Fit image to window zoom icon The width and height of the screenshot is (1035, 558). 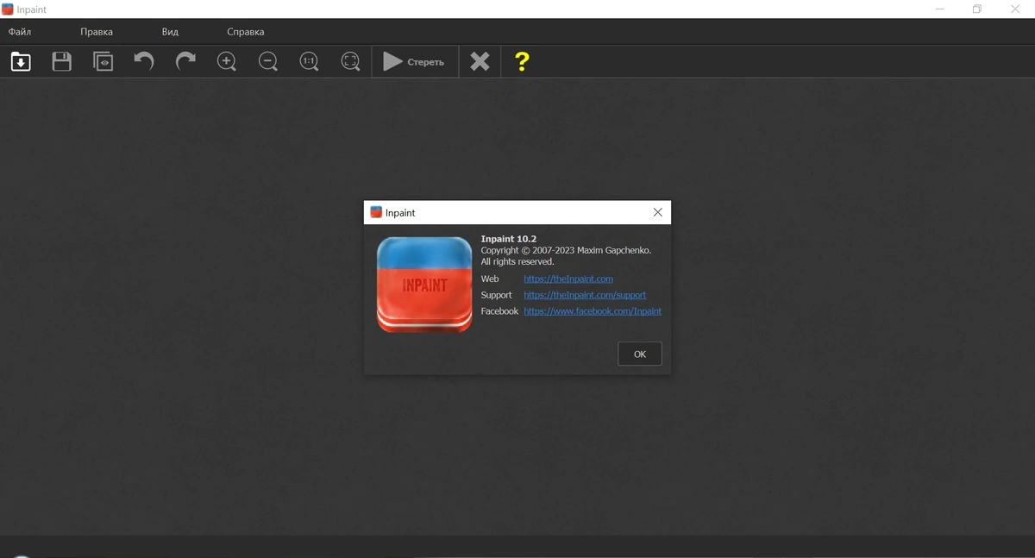point(350,61)
